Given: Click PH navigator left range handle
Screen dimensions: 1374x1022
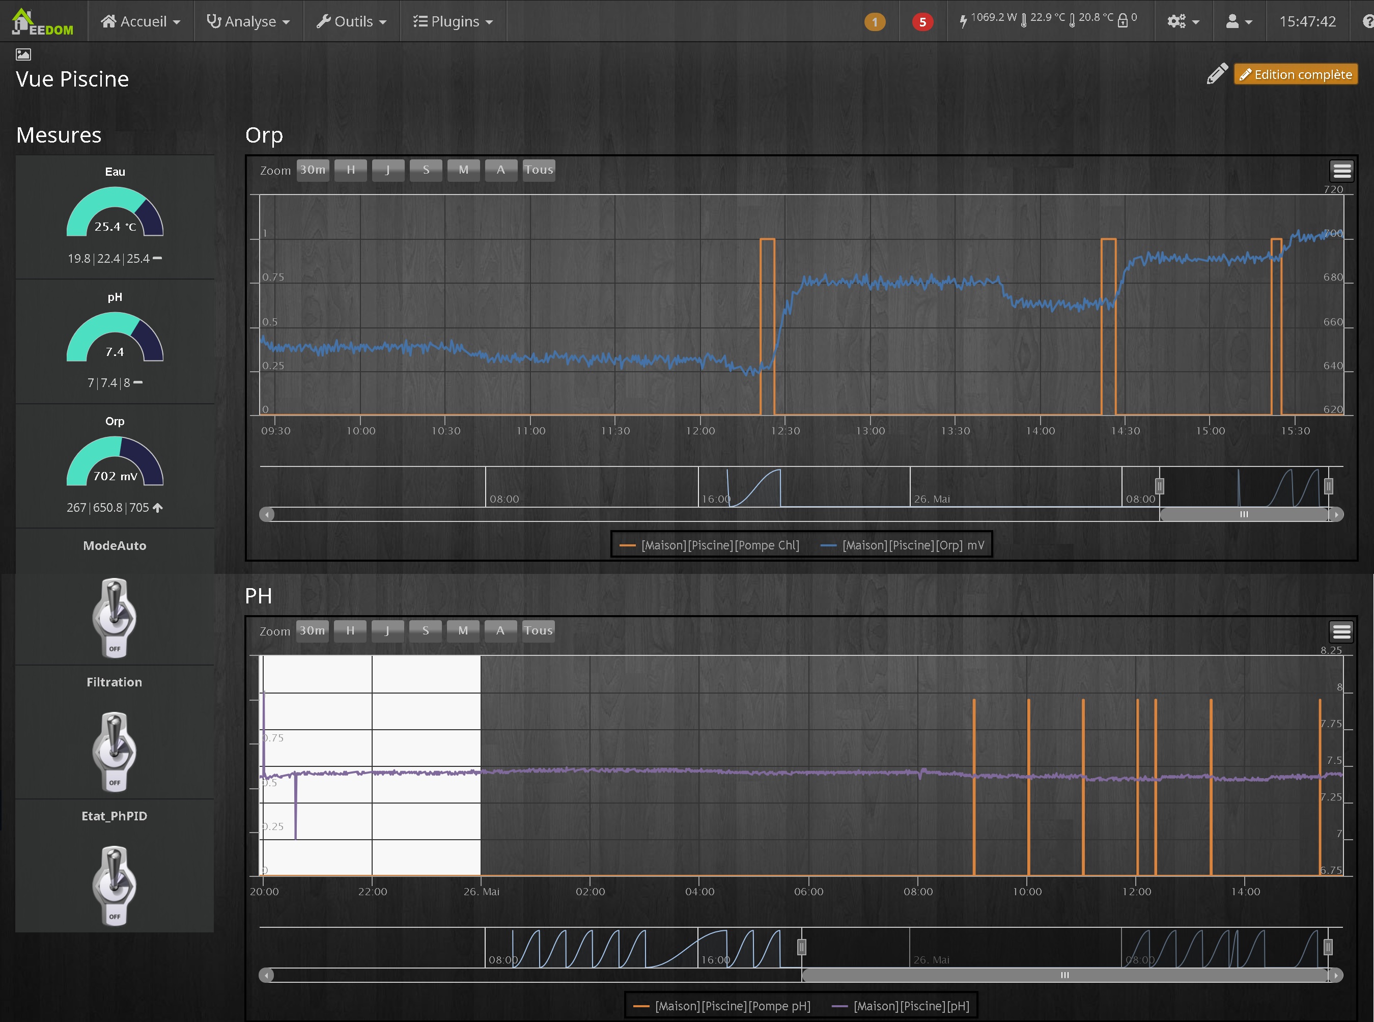Looking at the screenshot, I should (802, 947).
